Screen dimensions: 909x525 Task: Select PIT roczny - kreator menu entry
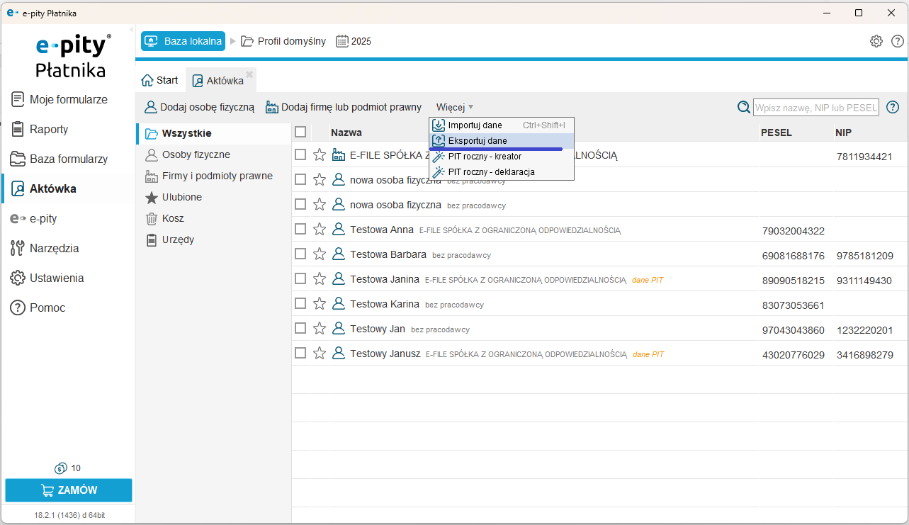pyautogui.click(x=485, y=157)
